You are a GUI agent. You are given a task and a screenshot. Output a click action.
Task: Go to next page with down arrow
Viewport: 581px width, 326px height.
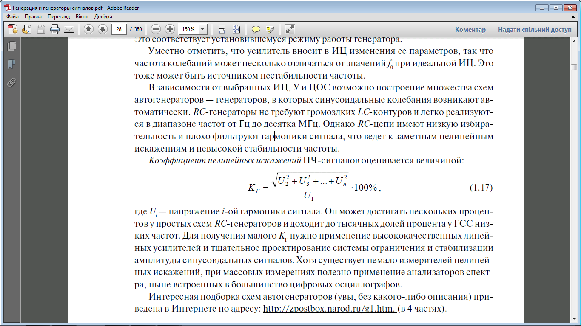pyautogui.click(x=103, y=29)
